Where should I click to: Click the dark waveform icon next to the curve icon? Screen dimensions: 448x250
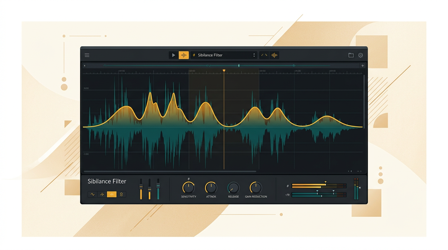pos(274,55)
